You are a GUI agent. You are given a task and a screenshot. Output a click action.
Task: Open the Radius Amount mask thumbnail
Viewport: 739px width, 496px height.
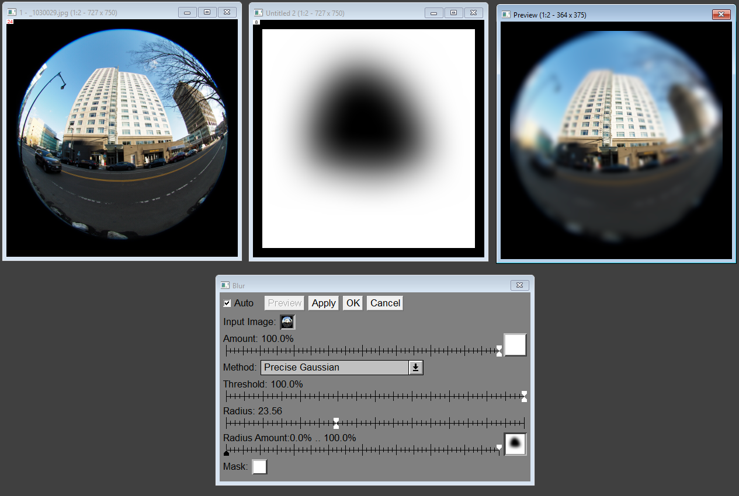tap(515, 444)
